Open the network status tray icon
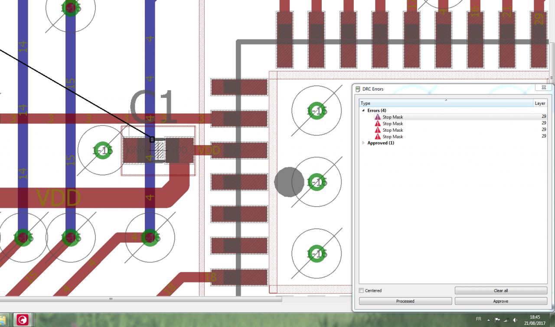This screenshot has height=327, width=555. [506, 320]
